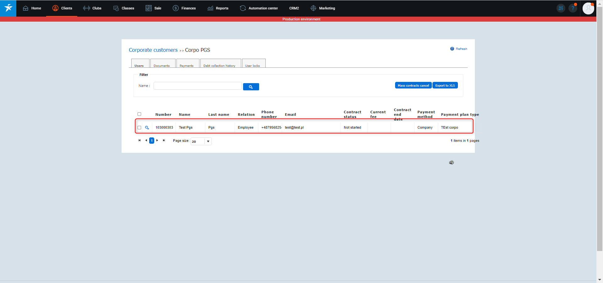The height and width of the screenshot is (283, 603).
Task: Open the Reports menu
Action: point(218,8)
